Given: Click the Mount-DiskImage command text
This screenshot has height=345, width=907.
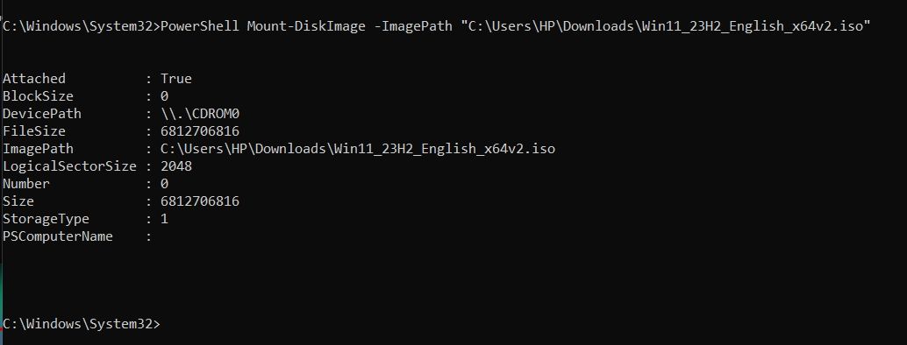Looking at the screenshot, I should (307, 26).
